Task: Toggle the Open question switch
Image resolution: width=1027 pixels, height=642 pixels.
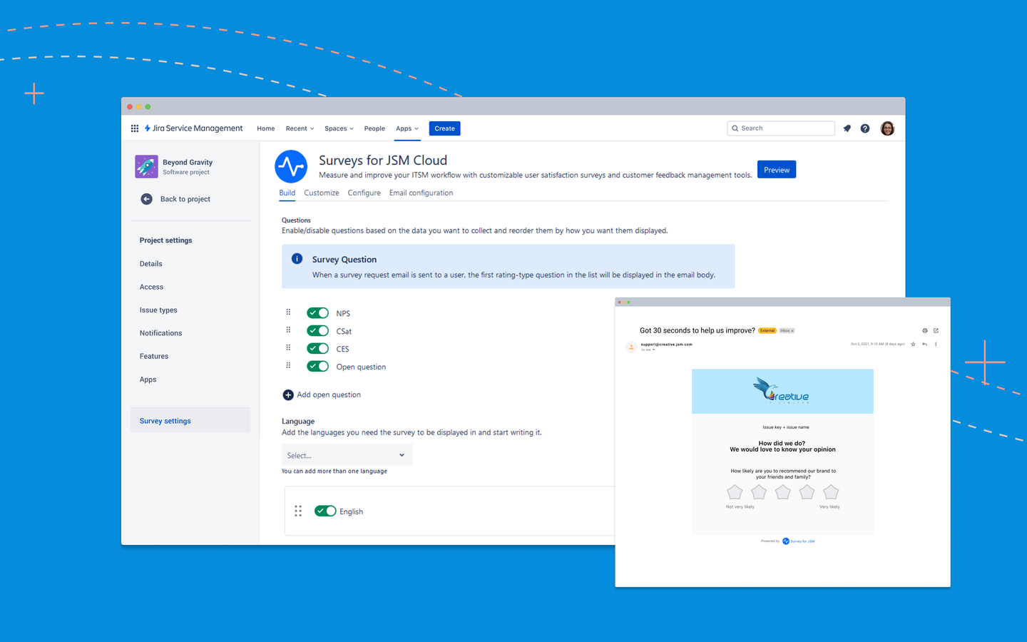Action: click(x=318, y=366)
